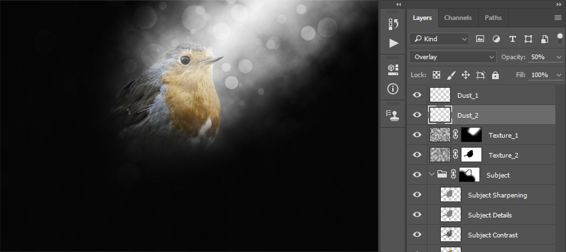Open the Kind filter dropdown

tap(439, 39)
